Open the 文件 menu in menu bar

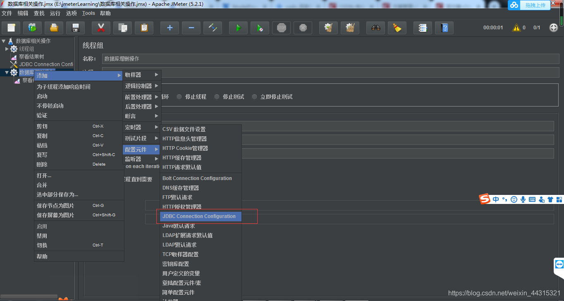coord(7,13)
